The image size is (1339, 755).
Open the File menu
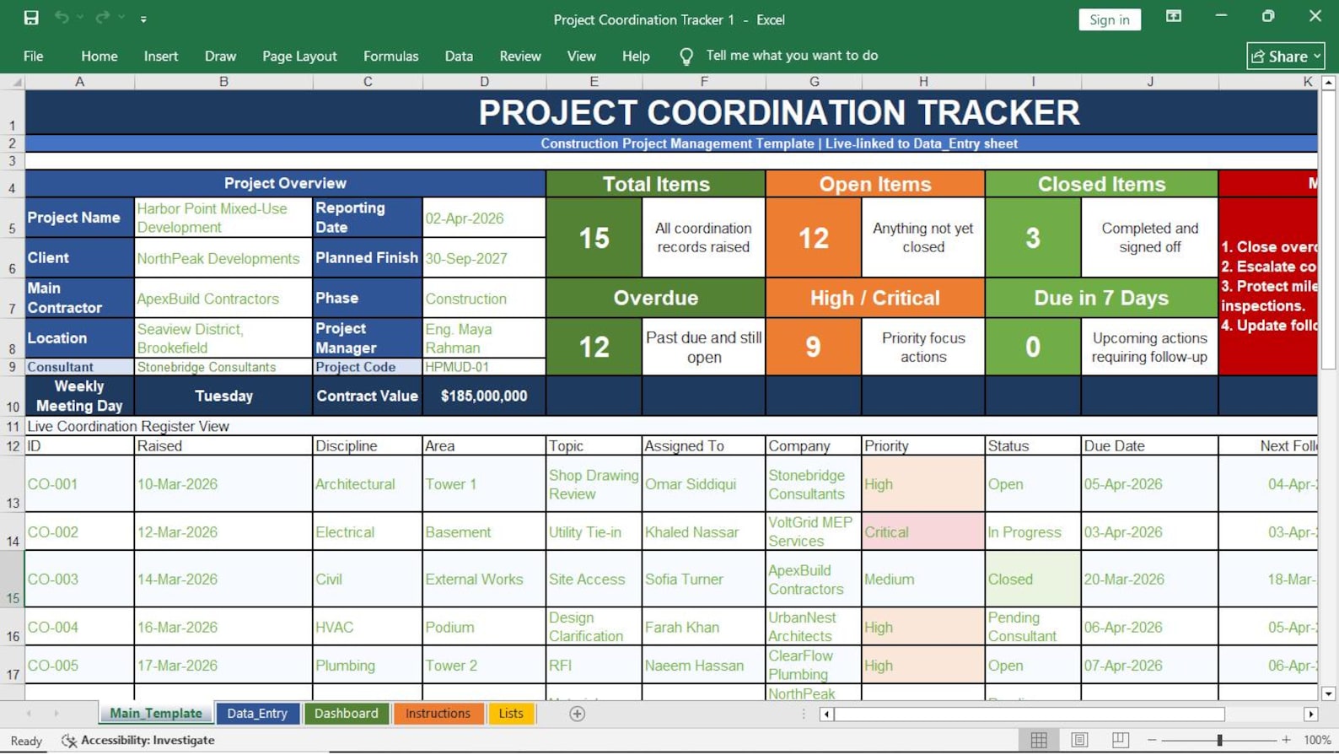coord(34,56)
